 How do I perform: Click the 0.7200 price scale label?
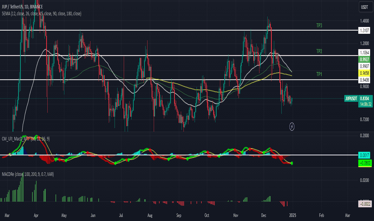tap(364, 119)
